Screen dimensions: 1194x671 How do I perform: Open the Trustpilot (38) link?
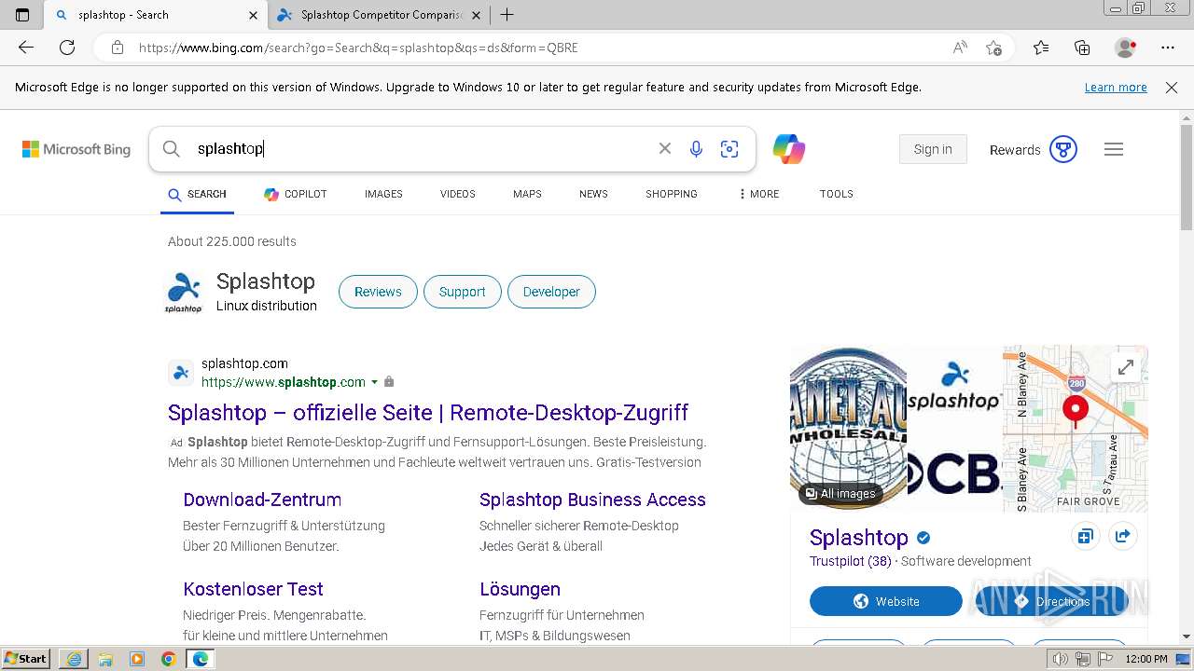[x=851, y=561]
